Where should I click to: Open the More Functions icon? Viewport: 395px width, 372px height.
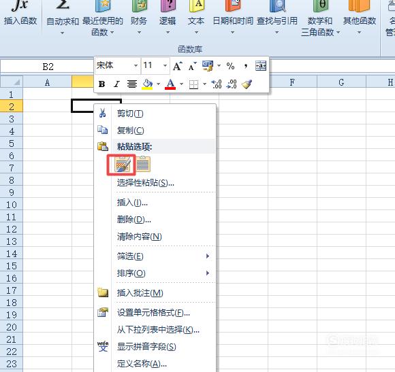pos(359,5)
